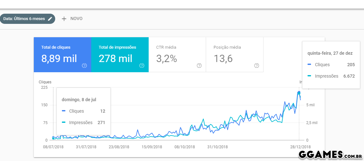
Task: Click the CTR média help icon
Action: pos(199,66)
